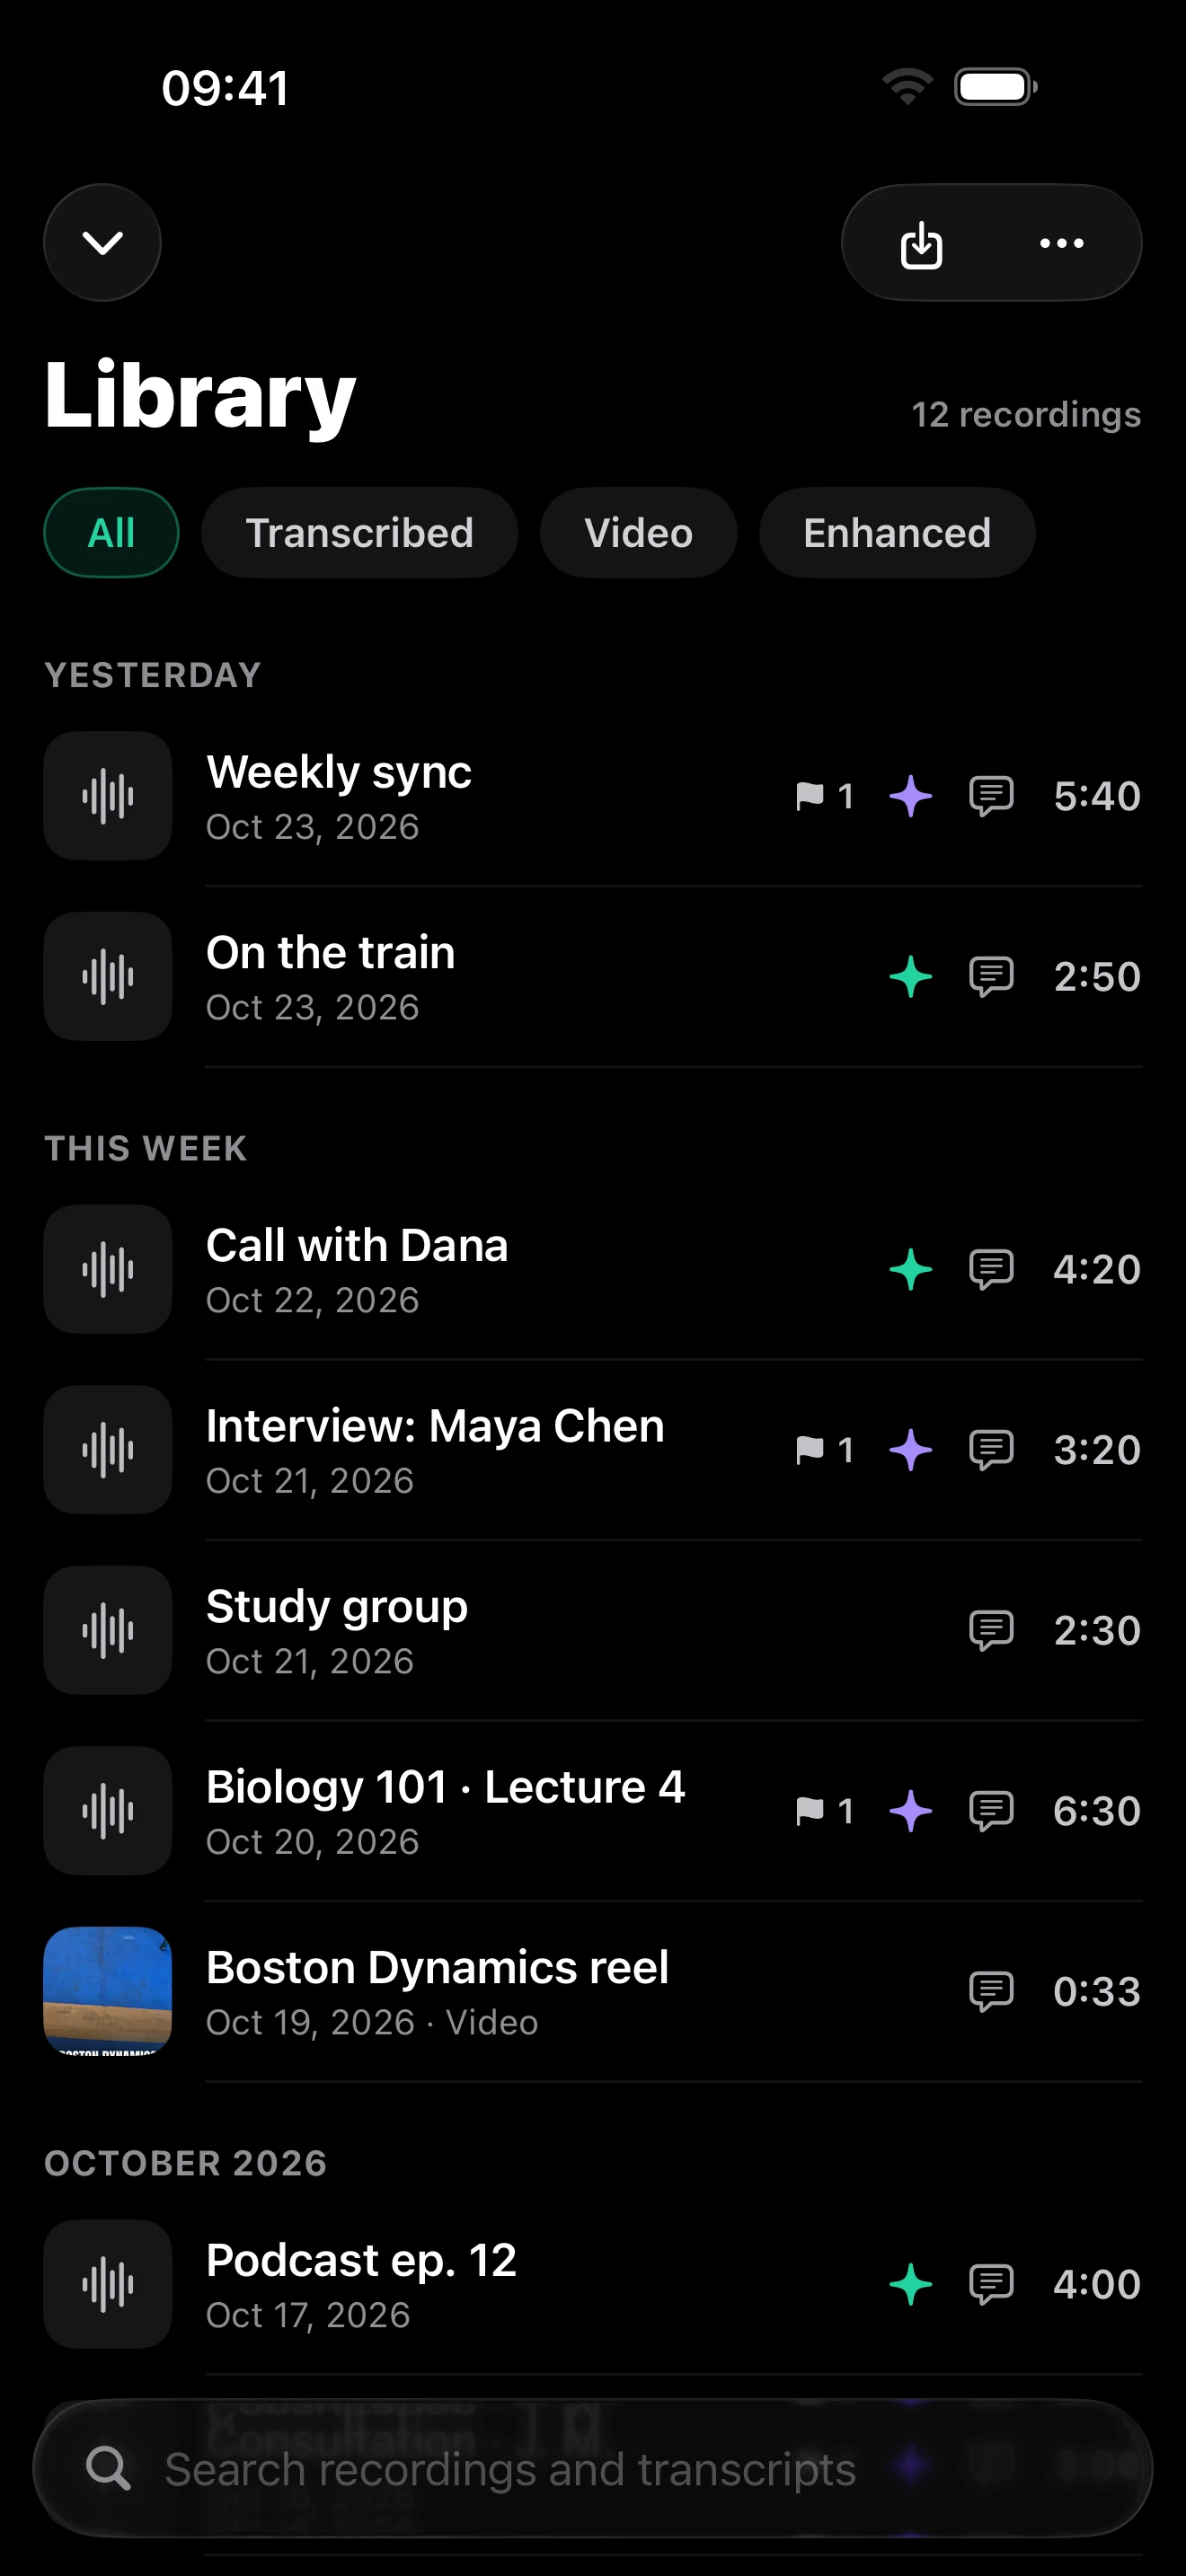
Task: Open the Podcast ep. 12 recording
Action: tap(593, 2284)
